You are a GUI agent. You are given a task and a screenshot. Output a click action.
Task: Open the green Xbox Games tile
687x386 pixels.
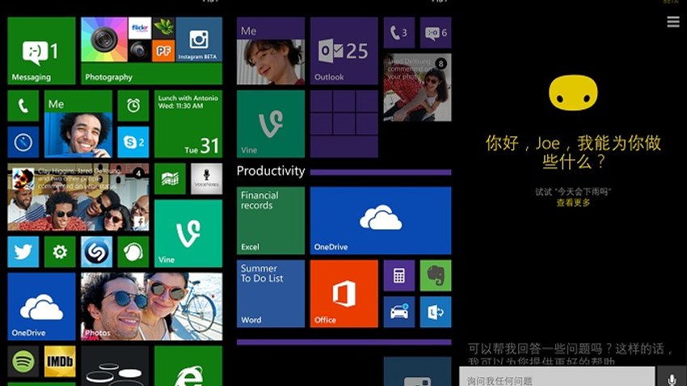pyautogui.click(x=133, y=252)
